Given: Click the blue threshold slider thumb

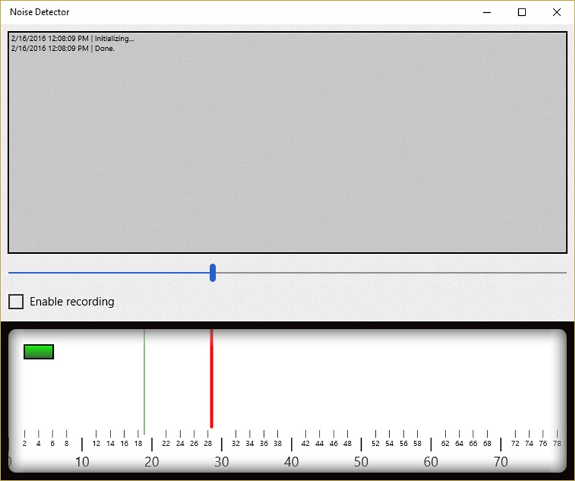Looking at the screenshot, I should click(x=212, y=274).
